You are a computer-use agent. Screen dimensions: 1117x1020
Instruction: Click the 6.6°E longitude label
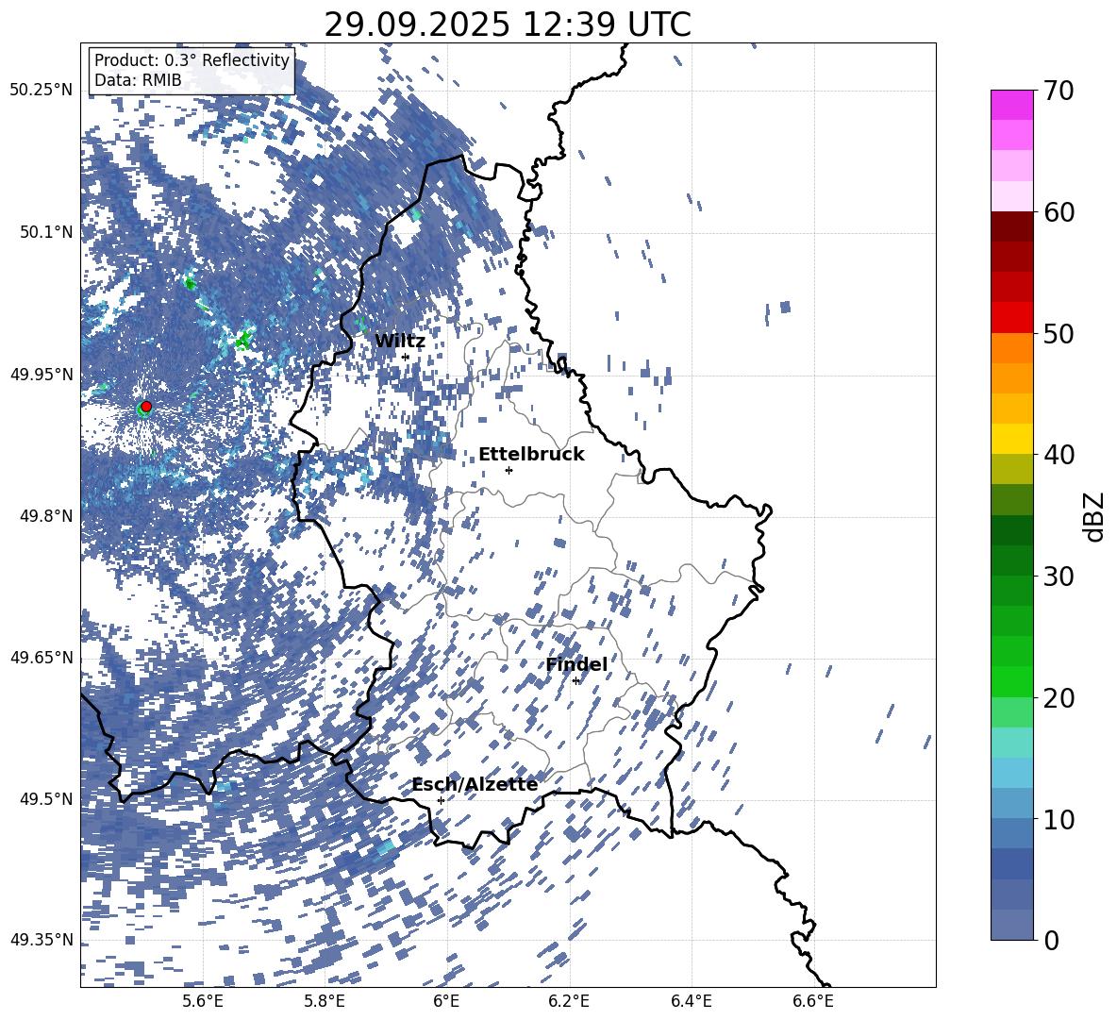coord(813,1001)
